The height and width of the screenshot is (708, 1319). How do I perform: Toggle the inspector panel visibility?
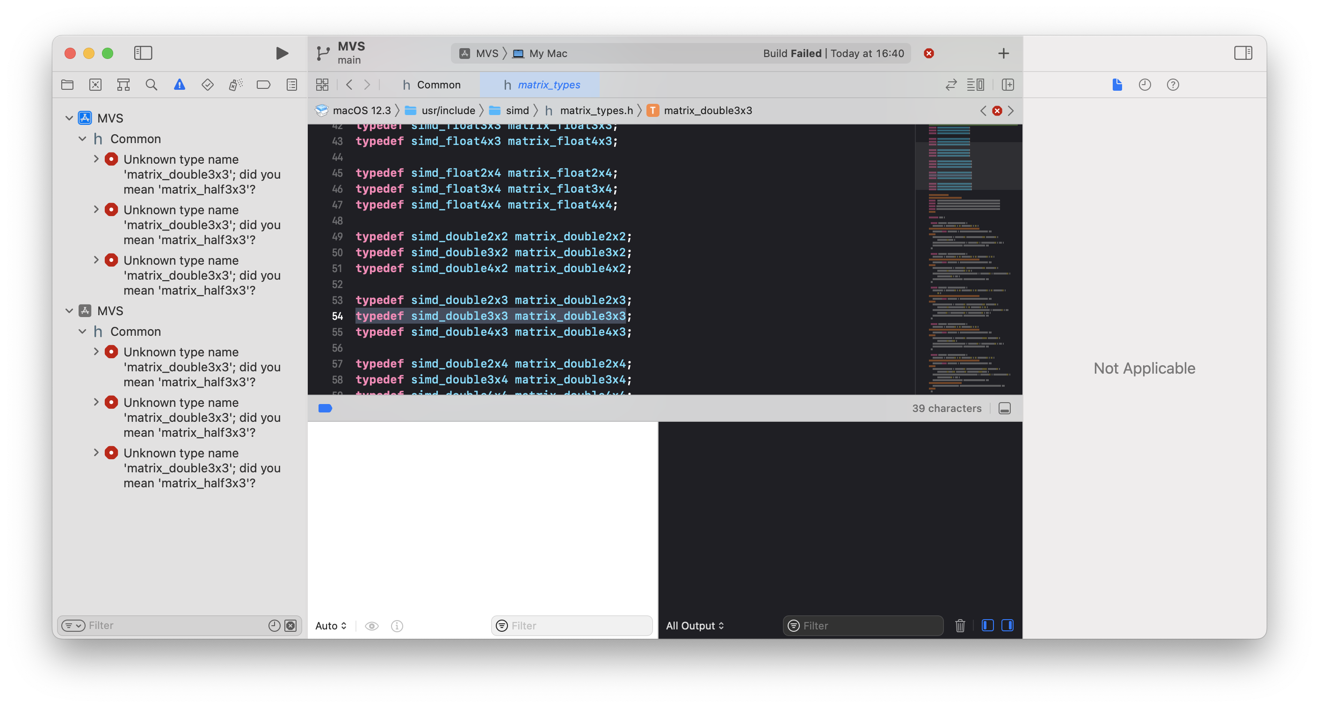click(1243, 53)
